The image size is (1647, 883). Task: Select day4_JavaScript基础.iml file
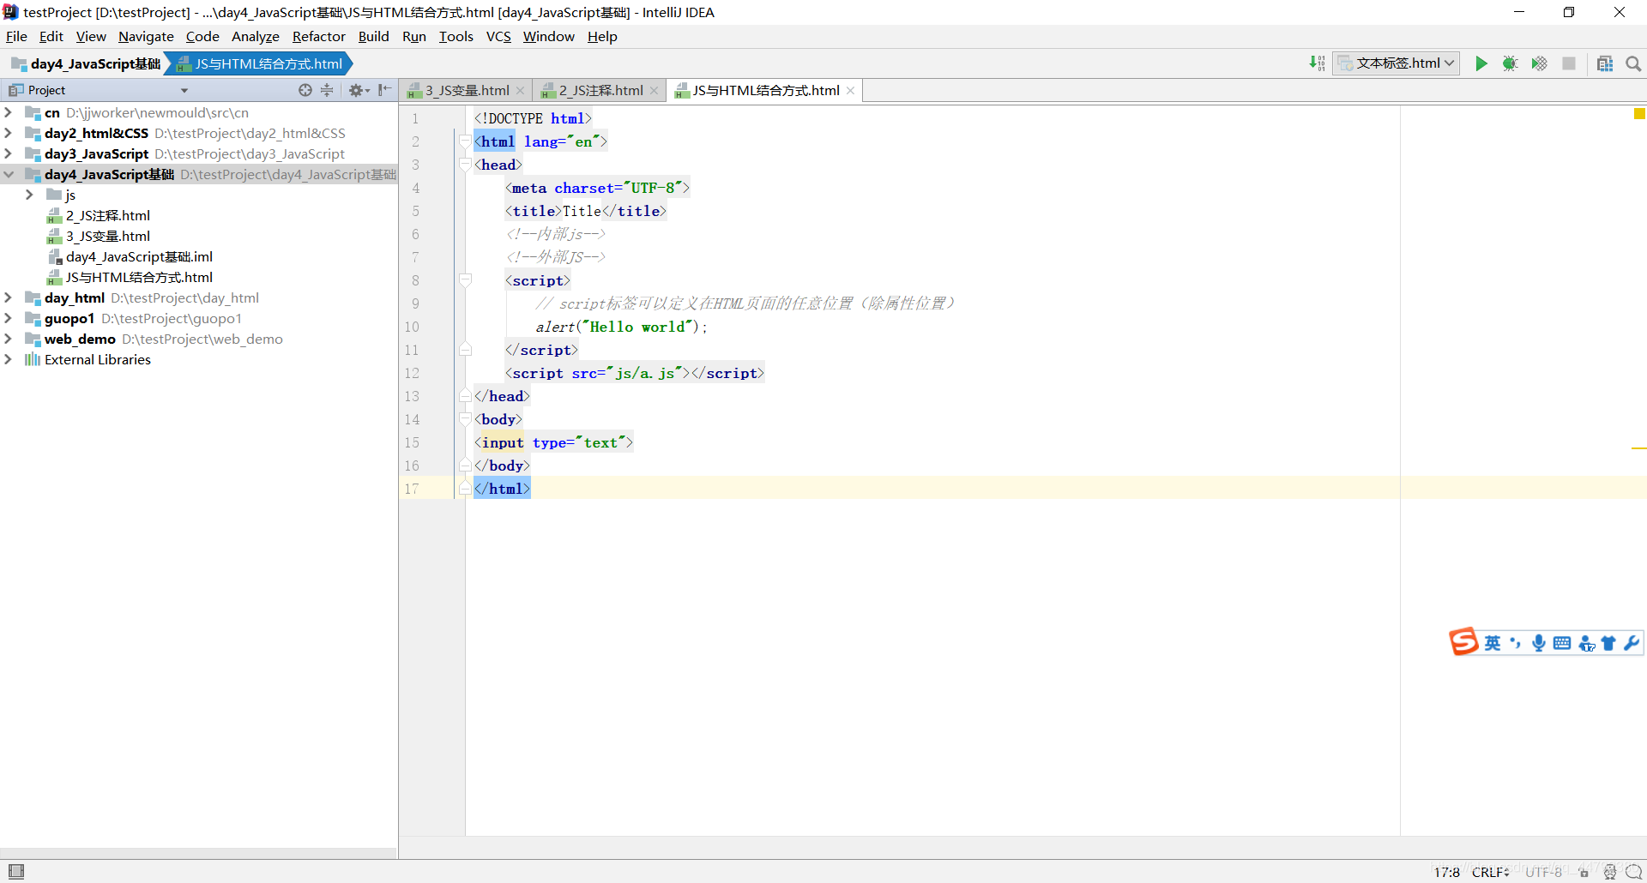click(139, 256)
